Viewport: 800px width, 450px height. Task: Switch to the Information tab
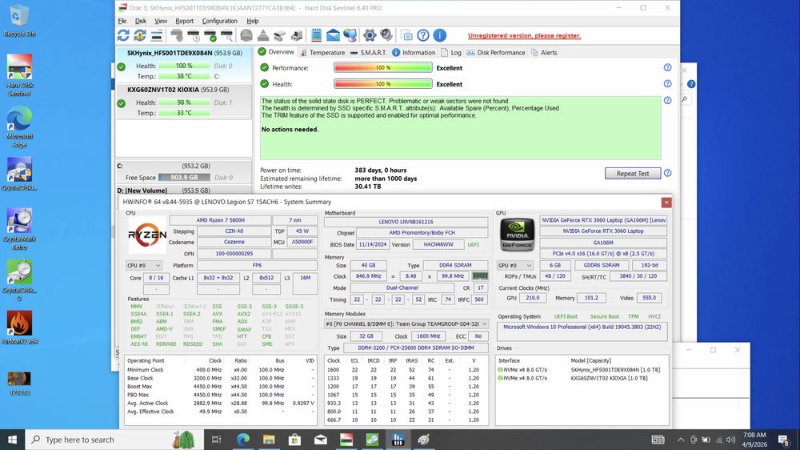[414, 53]
